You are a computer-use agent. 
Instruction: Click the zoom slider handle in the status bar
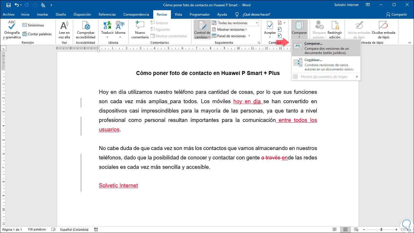[381, 229]
